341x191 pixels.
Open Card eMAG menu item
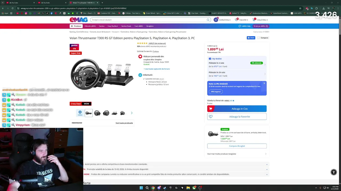139,26
